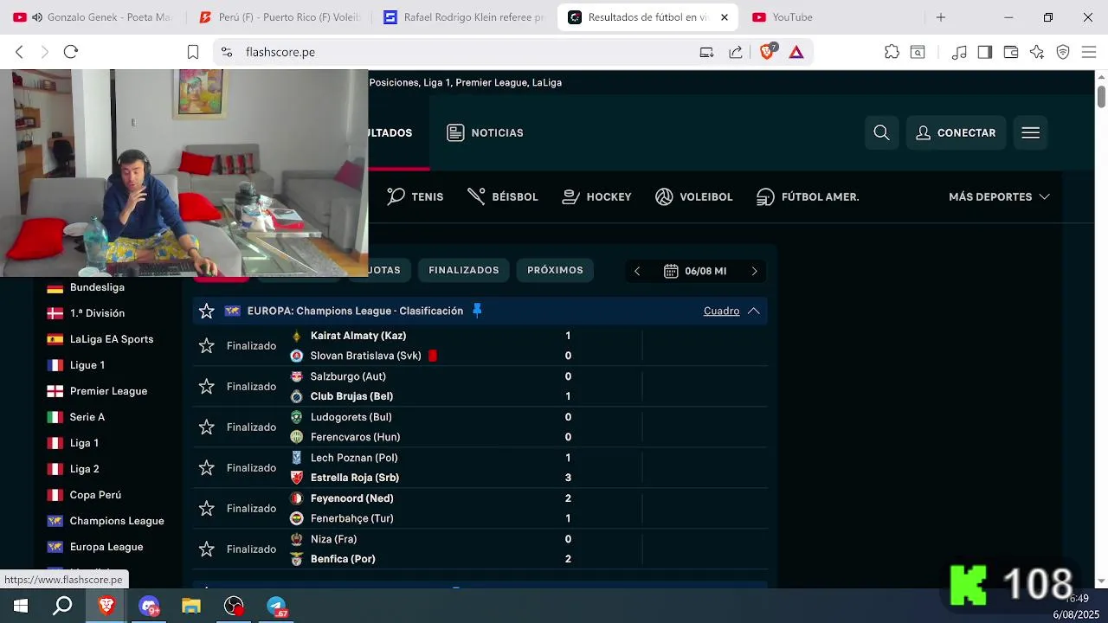Click the Brave Rewards triangle icon
This screenshot has width=1108, height=623.
point(796,52)
